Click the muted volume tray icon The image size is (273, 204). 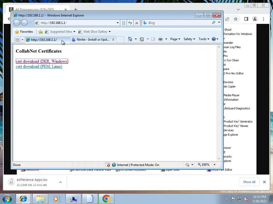[x=246, y=199]
